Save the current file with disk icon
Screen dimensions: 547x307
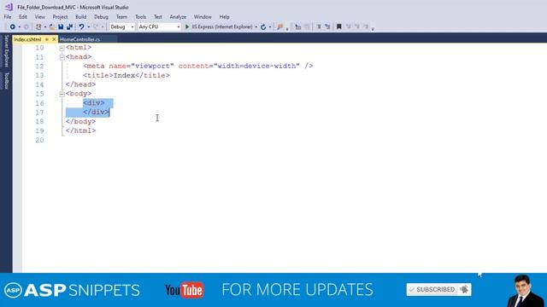click(x=61, y=26)
